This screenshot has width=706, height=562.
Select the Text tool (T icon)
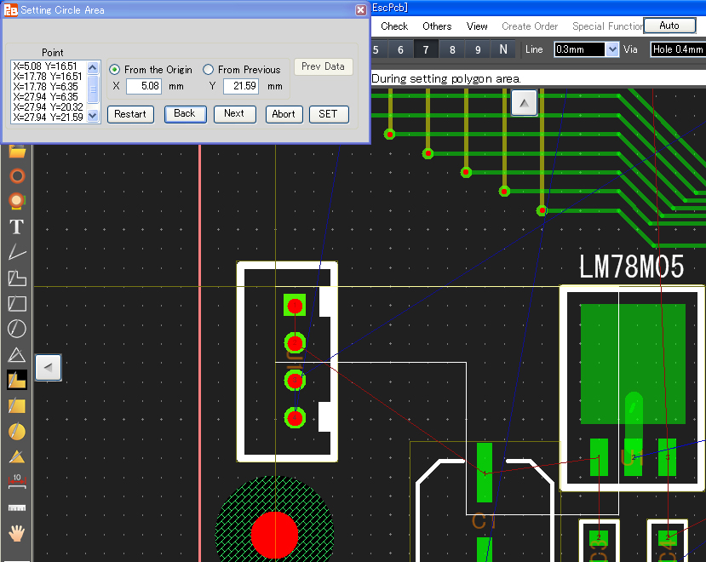[17, 227]
